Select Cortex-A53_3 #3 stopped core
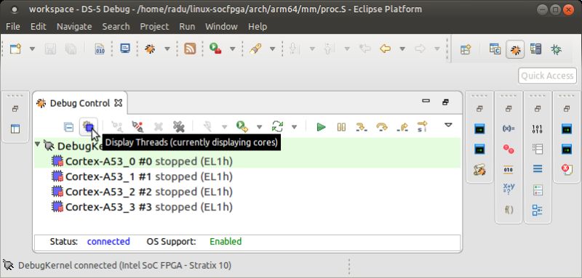The height and width of the screenshot is (278, 582). click(x=142, y=207)
